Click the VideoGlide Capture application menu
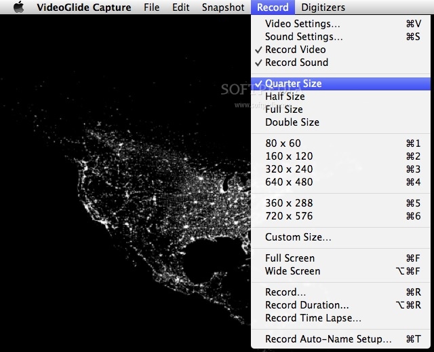This screenshot has width=434, height=352. 85,7
